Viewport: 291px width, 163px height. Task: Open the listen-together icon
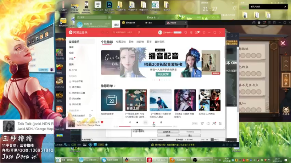pyautogui.click(x=214, y=124)
